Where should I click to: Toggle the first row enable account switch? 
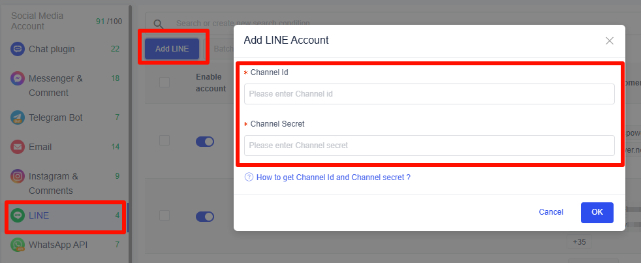click(205, 142)
